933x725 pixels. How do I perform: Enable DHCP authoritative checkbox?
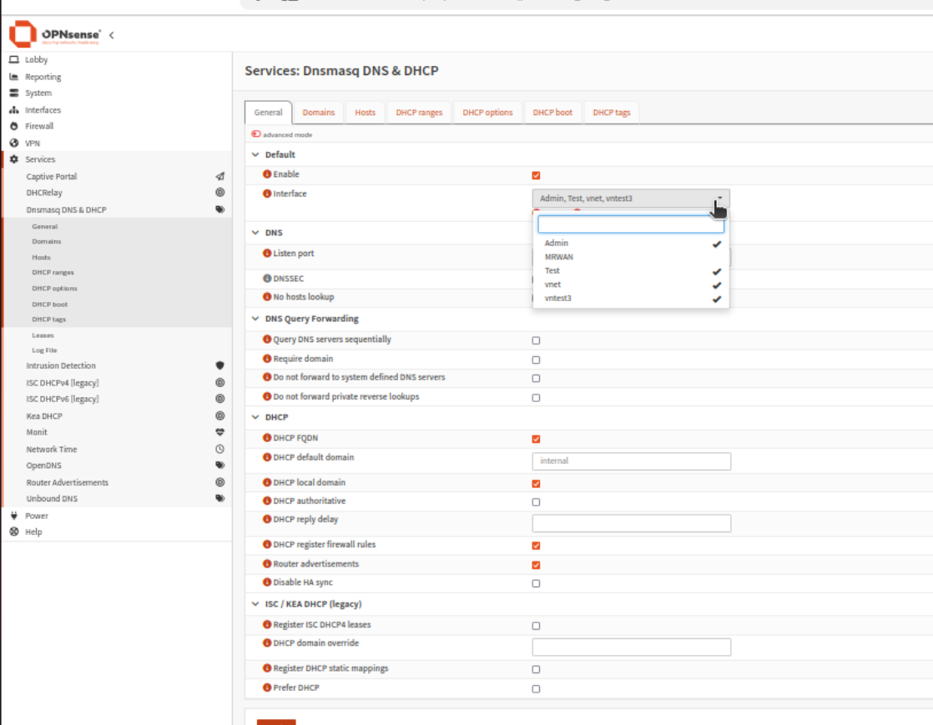click(x=536, y=502)
